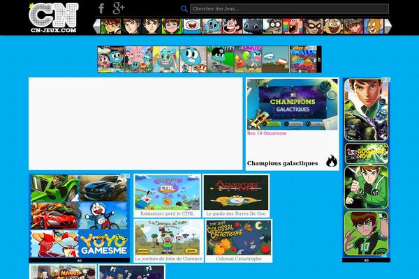419x279 pixels.
Task: Select the Toothless black dragon icon
Action: tap(252, 27)
